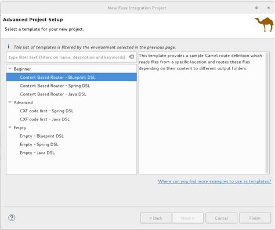The width and height of the screenshot is (275, 230).
Task: Pick Empty - Java DSL template
Action: click(71, 153)
